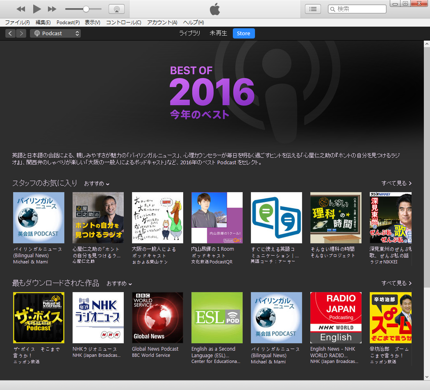Open the Podcast media type dropdown
The image size is (430, 390).
tap(55, 34)
